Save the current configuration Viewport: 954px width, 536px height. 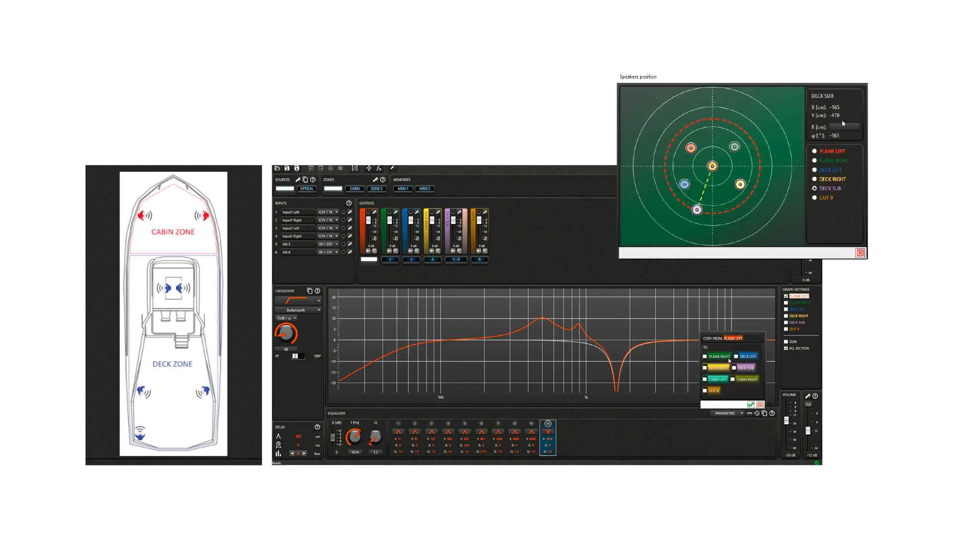point(286,168)
